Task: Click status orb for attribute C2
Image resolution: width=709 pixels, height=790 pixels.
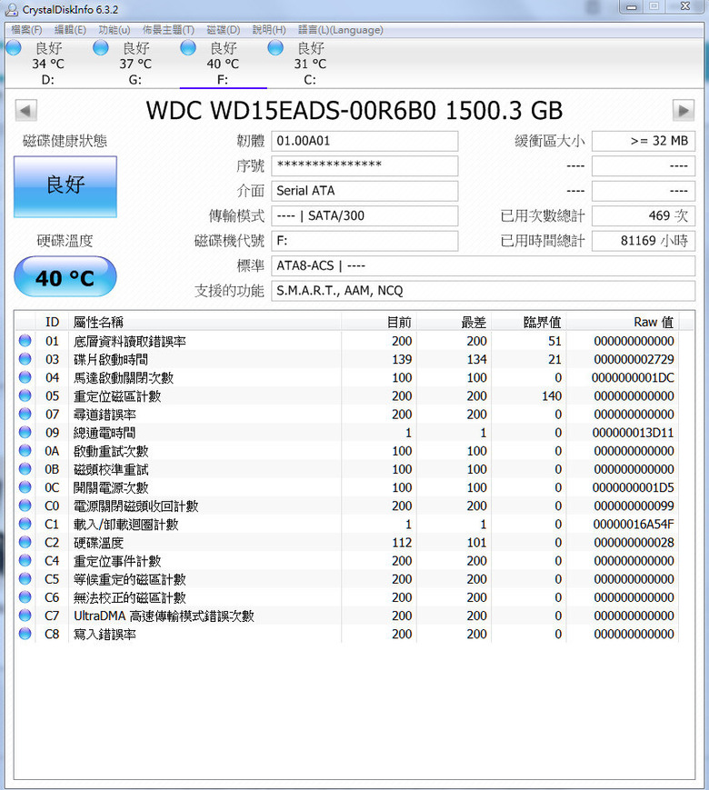Action: coord(25,542)
